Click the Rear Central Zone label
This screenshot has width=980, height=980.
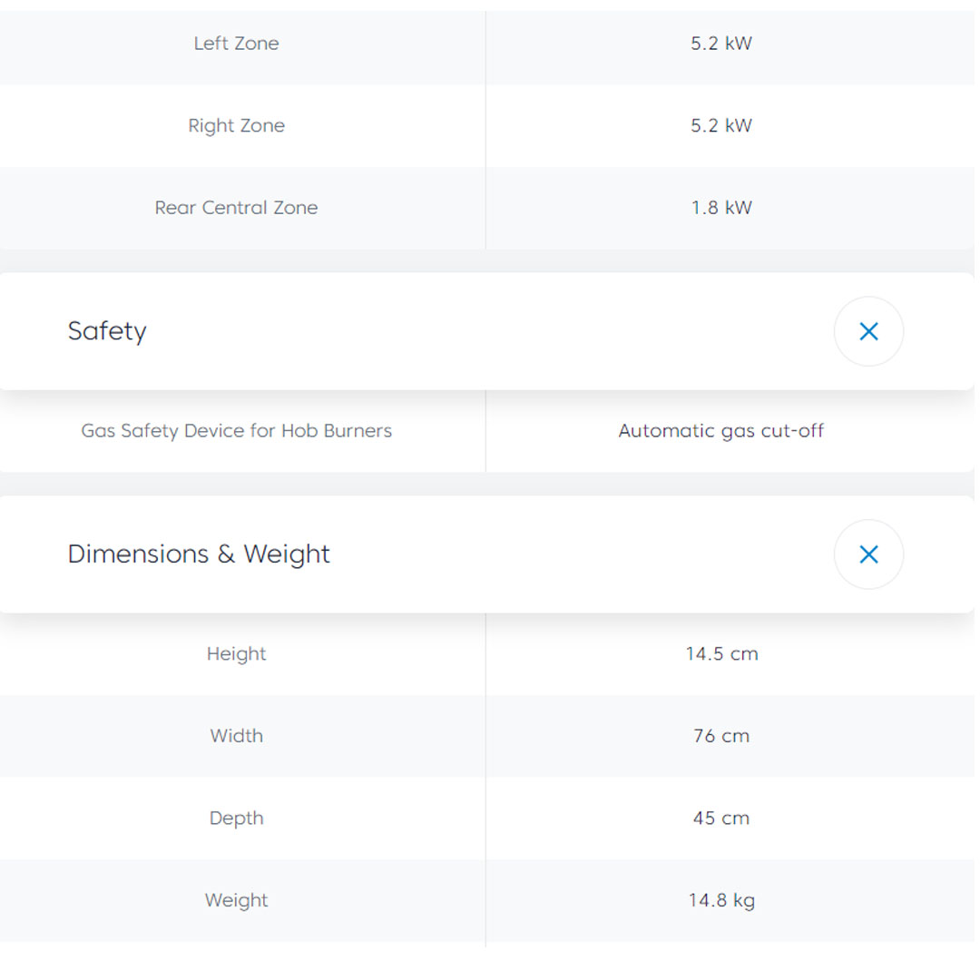pos(236,208)
